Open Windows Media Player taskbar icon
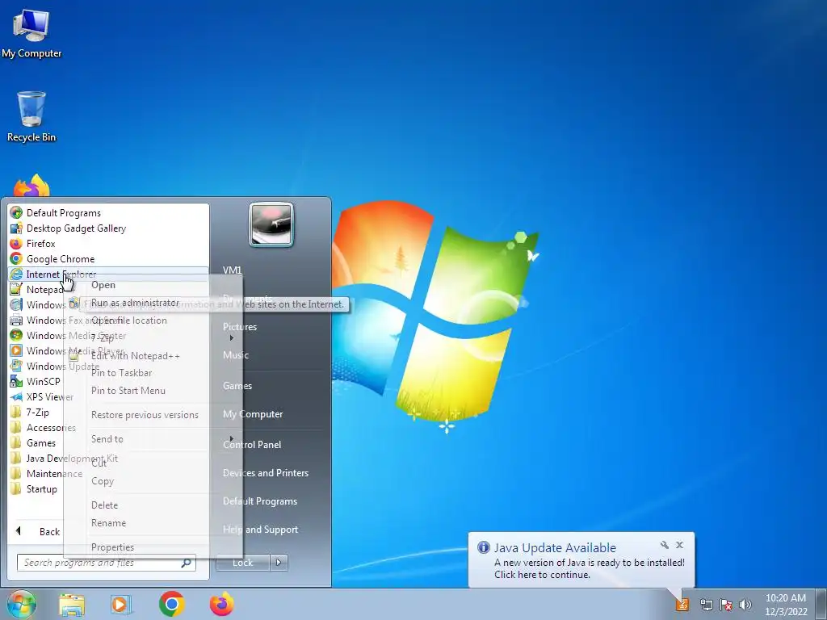 tap(121, 604)
